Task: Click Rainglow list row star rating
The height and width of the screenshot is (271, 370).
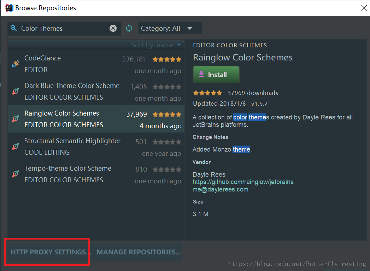Action: point(167,114)
